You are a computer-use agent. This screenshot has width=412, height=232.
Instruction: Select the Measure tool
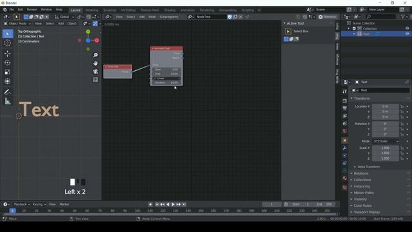(x=8, y=101)
